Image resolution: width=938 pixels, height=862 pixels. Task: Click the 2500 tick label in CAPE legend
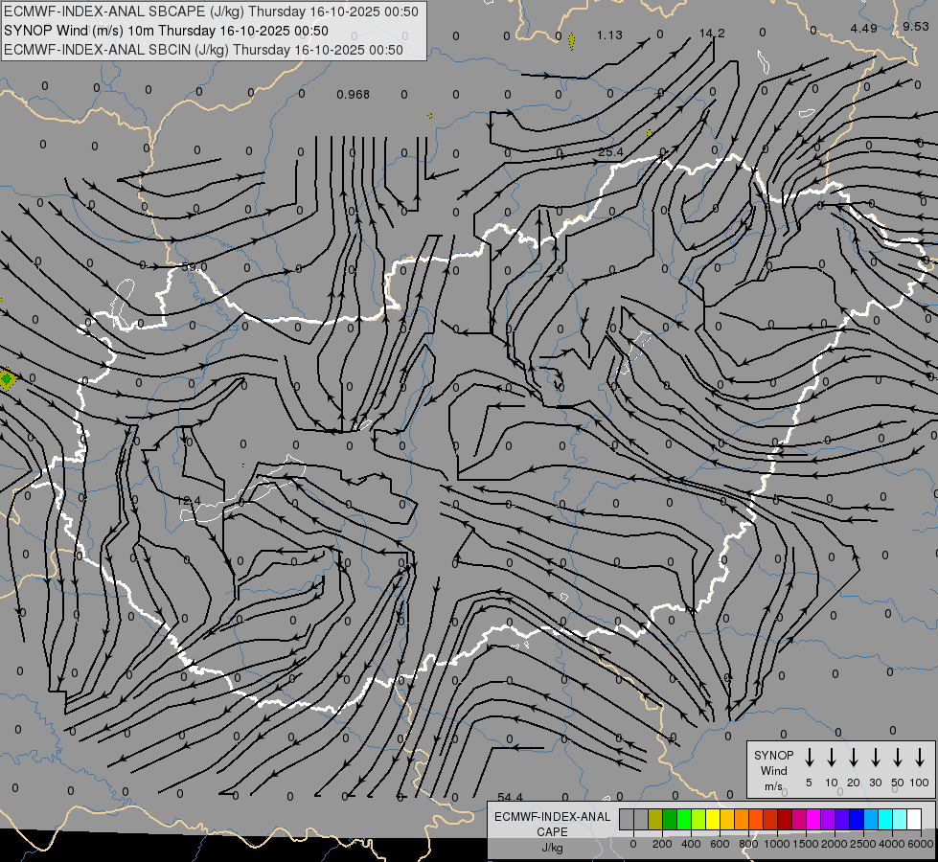[862, 844]
